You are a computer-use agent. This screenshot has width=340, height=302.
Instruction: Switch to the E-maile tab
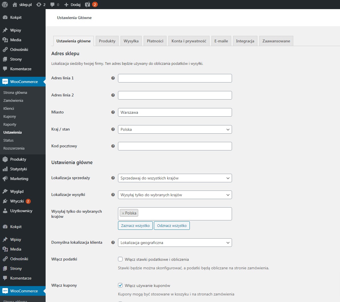click(x=221, y=41)
